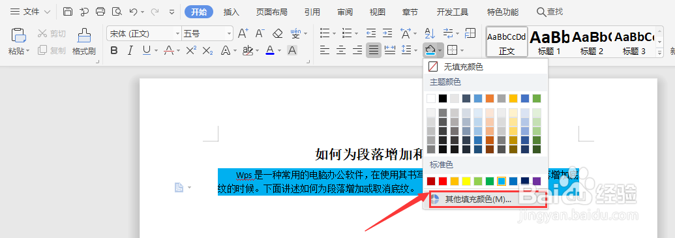Viewport: 675px width, 238px height.
Task: Switch to the 视图 tab
Action: tap(378, 12)
